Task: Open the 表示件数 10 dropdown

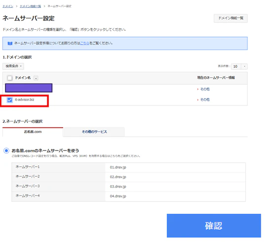Action: [x=239, y=66]
